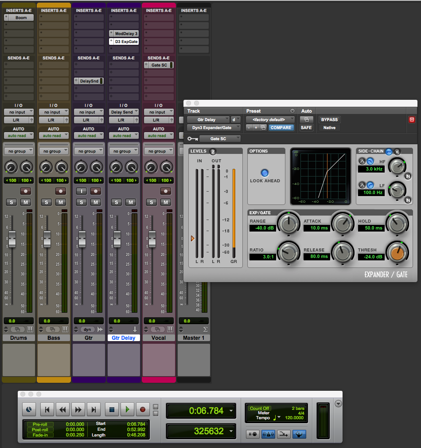
Task: Click the Gtr Delay track name
Action: [123, 338]
